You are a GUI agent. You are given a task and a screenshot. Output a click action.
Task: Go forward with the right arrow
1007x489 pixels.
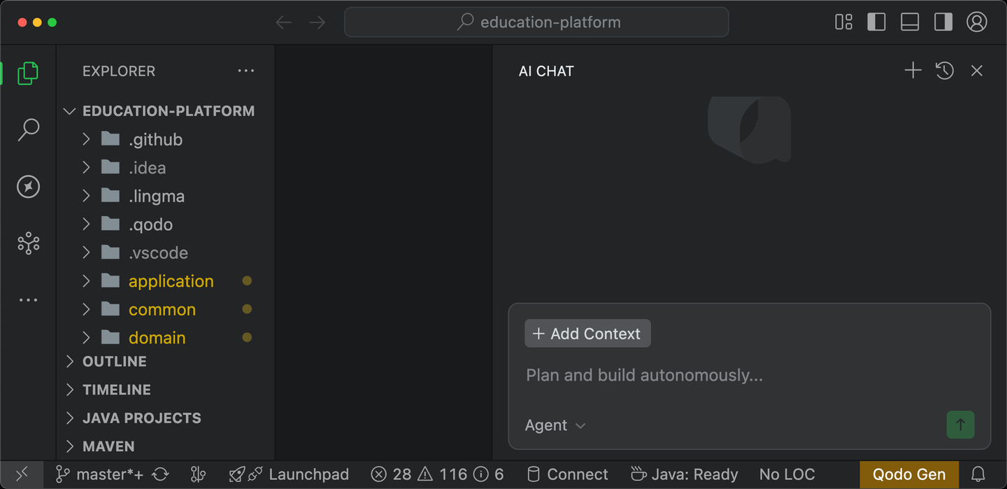point(317,22)
